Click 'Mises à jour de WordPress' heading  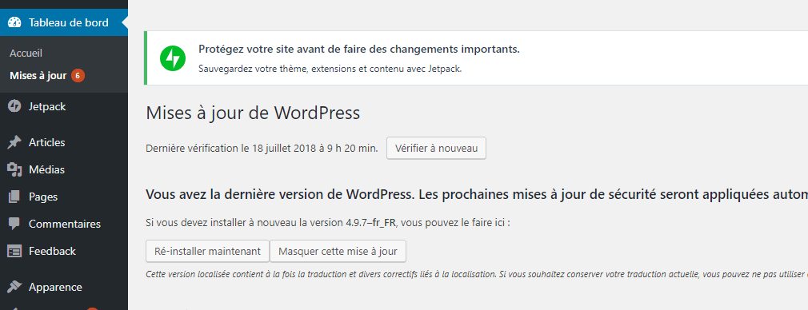253,113
